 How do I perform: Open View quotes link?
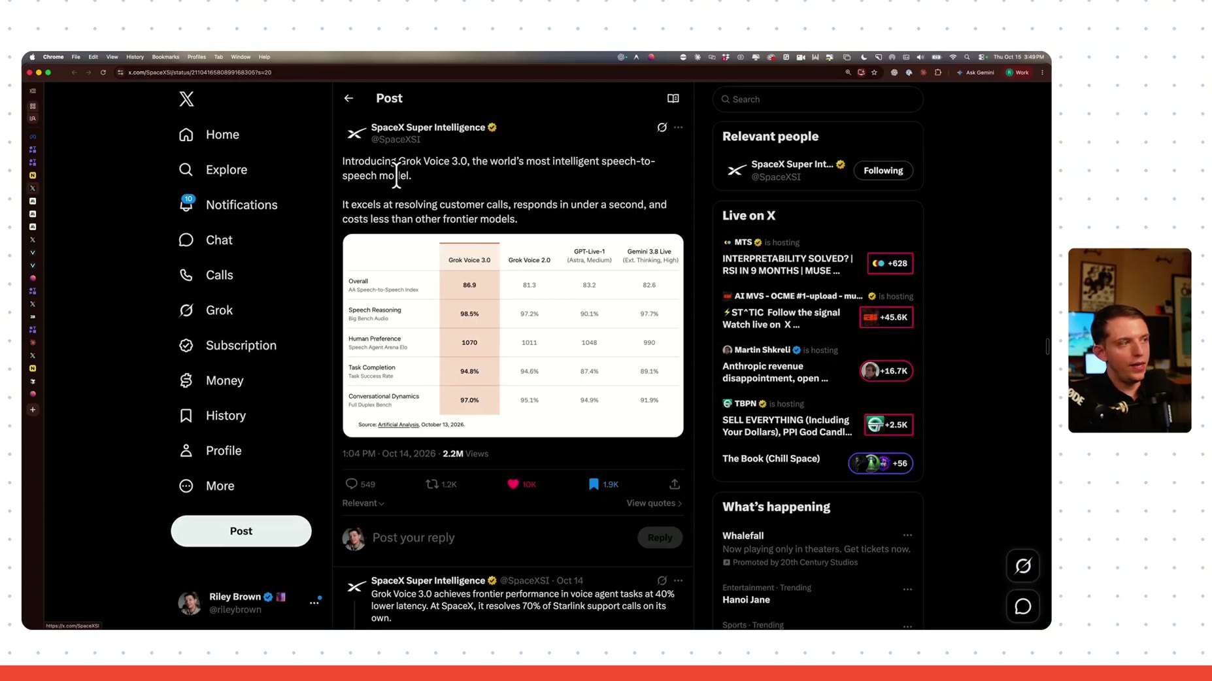(x=654, y=503)
